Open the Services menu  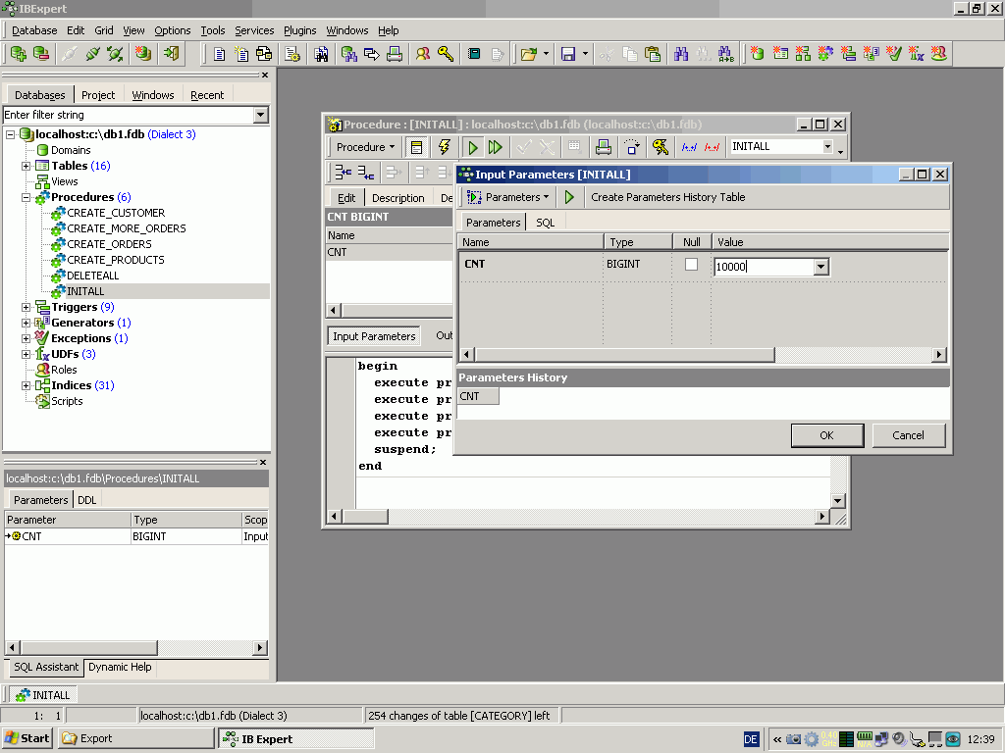[x=254, y=30]
